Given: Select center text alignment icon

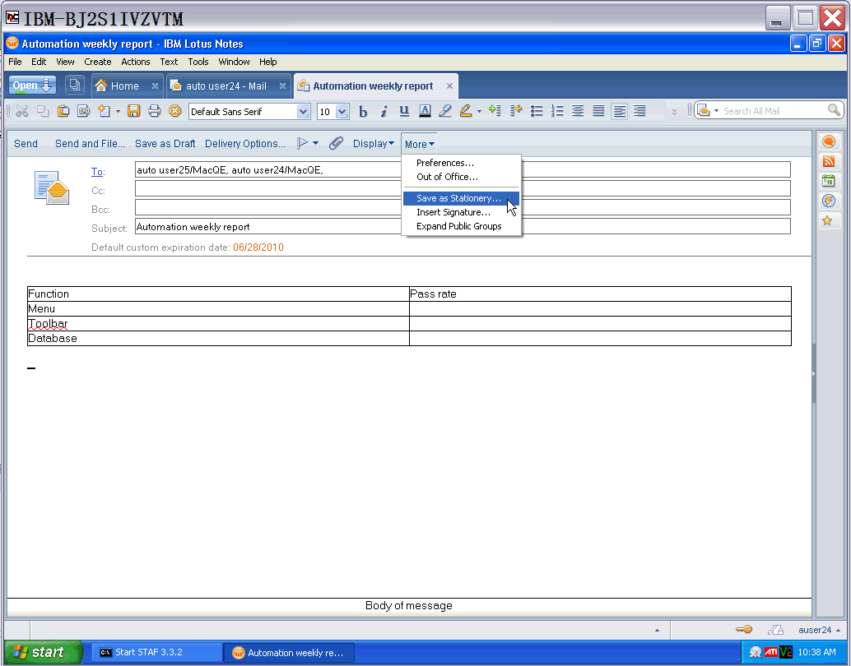Looking at the screenshot, I should point(578,111).
